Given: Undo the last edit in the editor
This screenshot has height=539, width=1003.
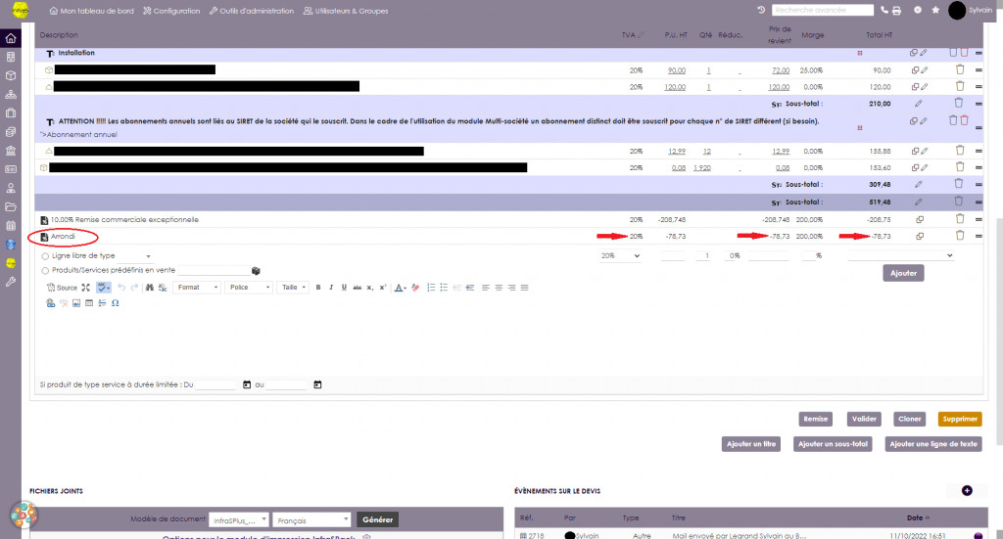Looking at the screenshot, I should 121,288.
